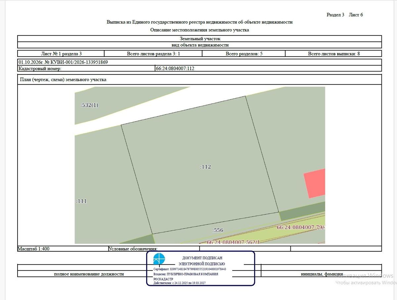Click the certificate number line in the stamp
The height and width of the screenshot is (300, 397).
point(190,269)
